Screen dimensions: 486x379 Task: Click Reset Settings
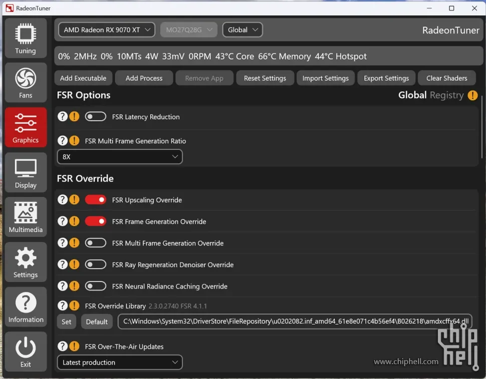point(265,78)
